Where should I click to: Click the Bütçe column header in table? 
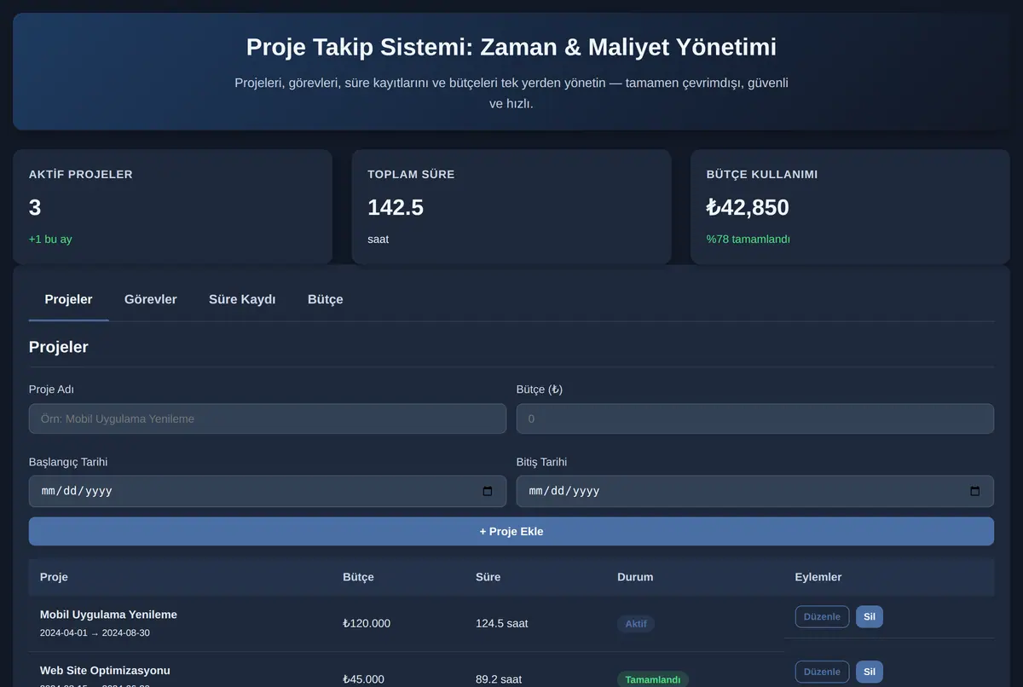[x=358, y=577]
